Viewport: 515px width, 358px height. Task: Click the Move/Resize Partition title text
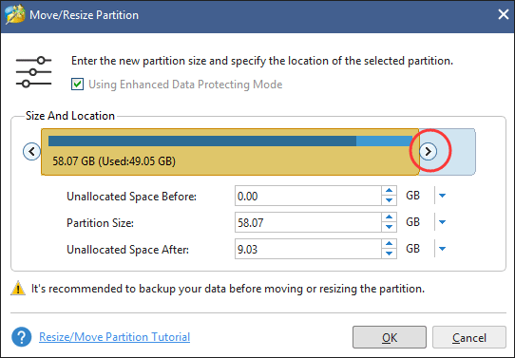(84, 15)
